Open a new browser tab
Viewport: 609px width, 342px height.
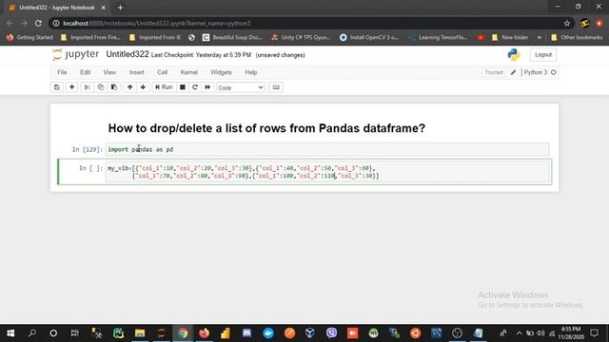(x=120, y=8)
